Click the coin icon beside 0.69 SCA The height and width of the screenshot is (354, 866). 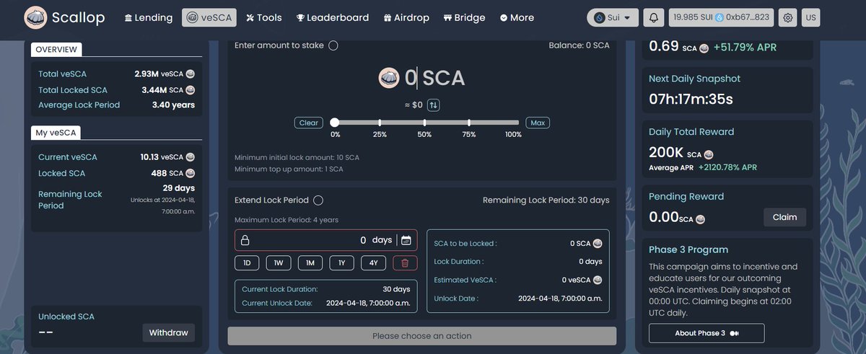pyautogui.click(x=704, y=48)
